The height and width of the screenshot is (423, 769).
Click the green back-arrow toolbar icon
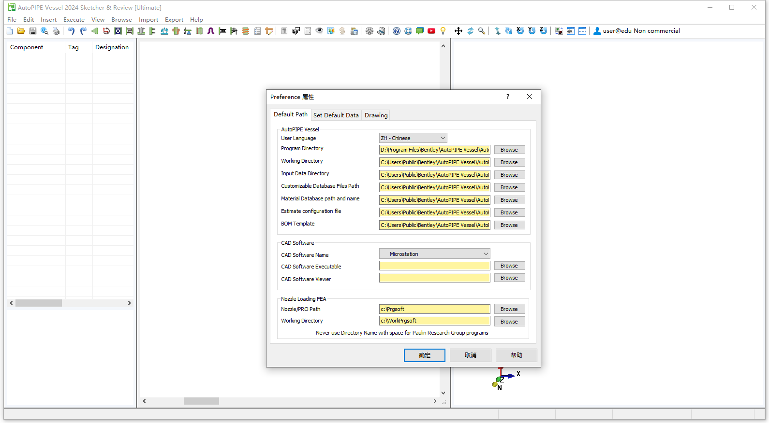click(95, 31)
